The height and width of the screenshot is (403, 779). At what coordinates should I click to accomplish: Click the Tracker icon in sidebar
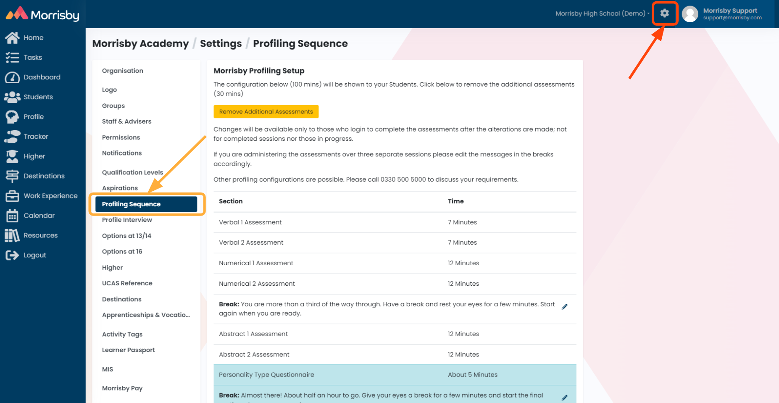coord(12,137)
